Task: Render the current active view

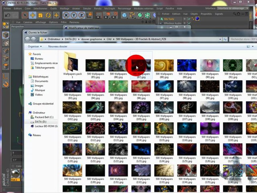Action: point(98,15)
